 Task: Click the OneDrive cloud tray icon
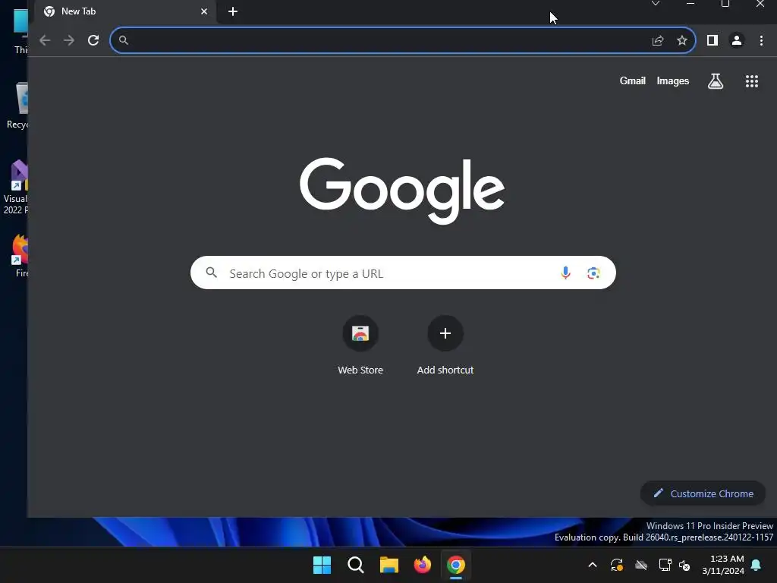(640, 565)
